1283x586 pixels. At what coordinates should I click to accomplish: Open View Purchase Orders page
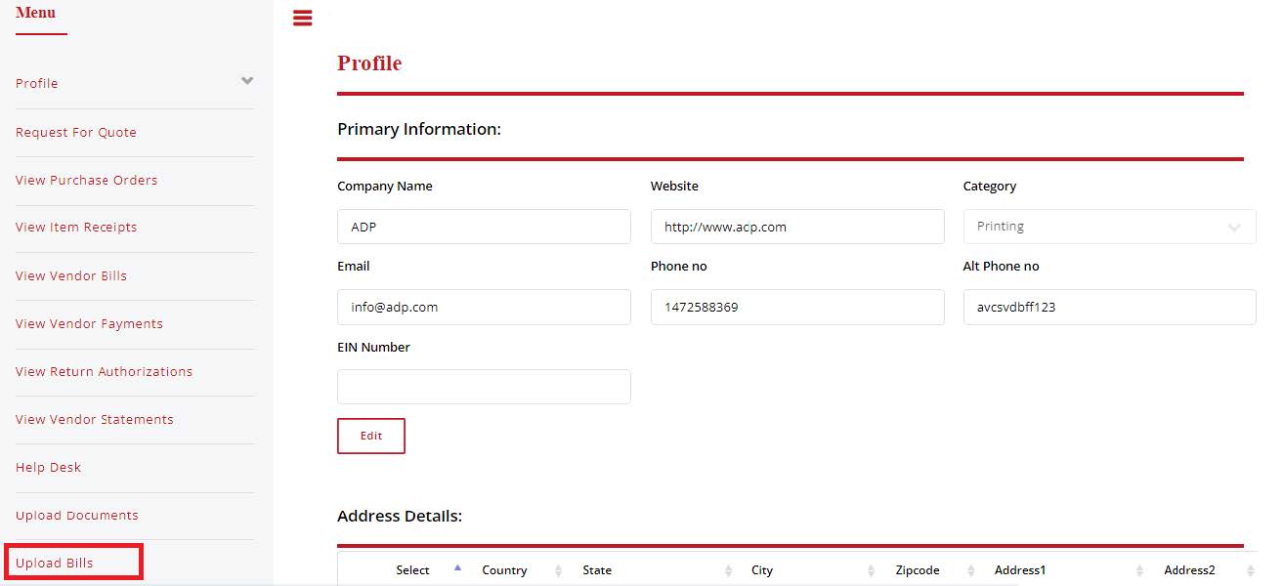point(86,181)
